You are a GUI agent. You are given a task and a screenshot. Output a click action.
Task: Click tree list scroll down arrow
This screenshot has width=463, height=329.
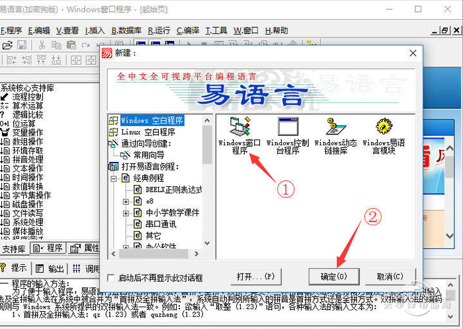click(207, 243)
